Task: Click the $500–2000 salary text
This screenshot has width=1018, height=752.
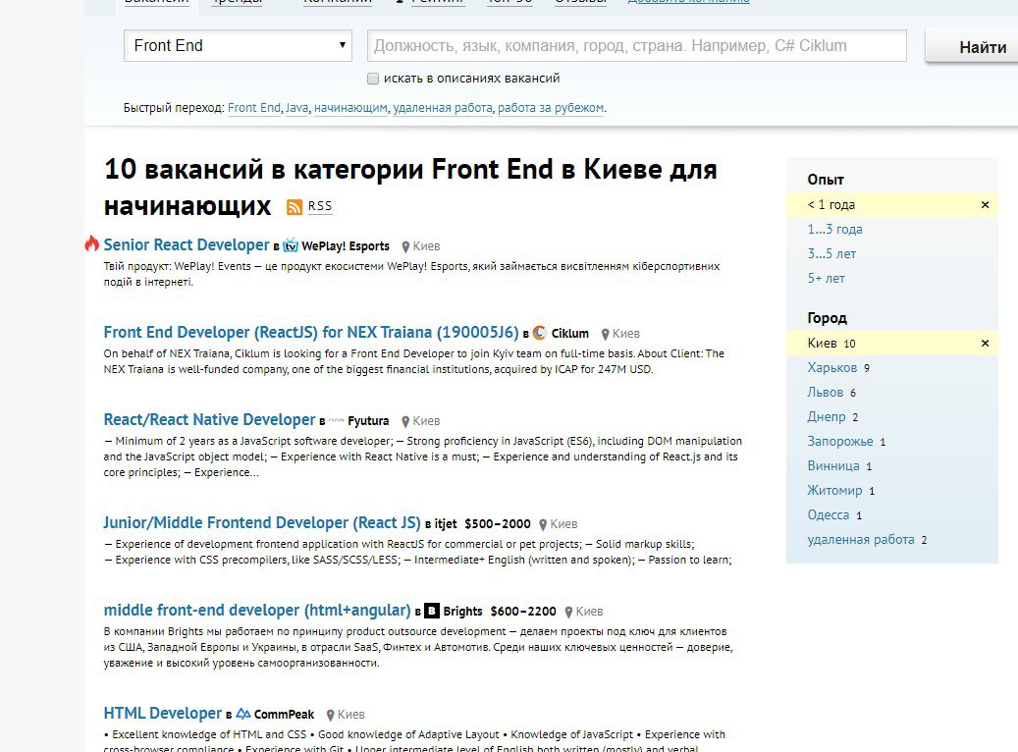Action: pyautogui.click(x=498, y=524)
